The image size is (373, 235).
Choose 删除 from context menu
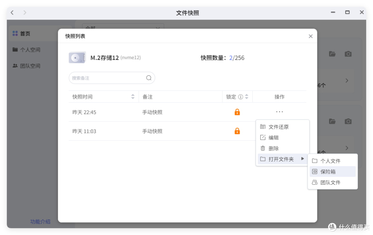(283, 149)
